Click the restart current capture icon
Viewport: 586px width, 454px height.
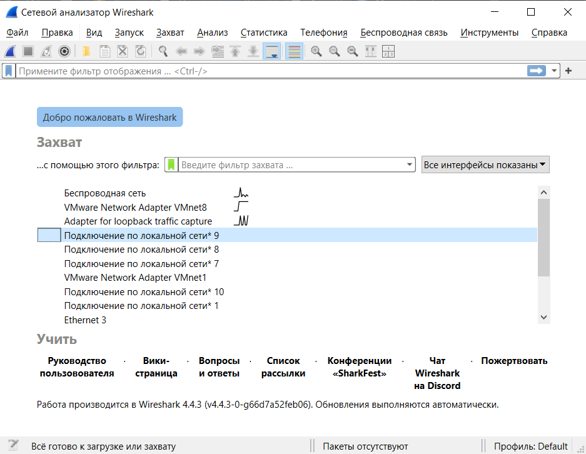pos(46,51)
